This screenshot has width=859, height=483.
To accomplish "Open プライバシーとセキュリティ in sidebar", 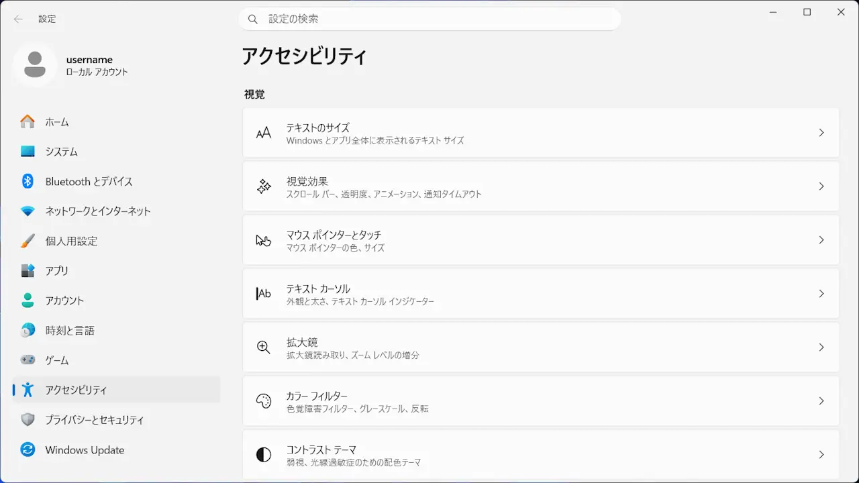I will pos(95,420).
